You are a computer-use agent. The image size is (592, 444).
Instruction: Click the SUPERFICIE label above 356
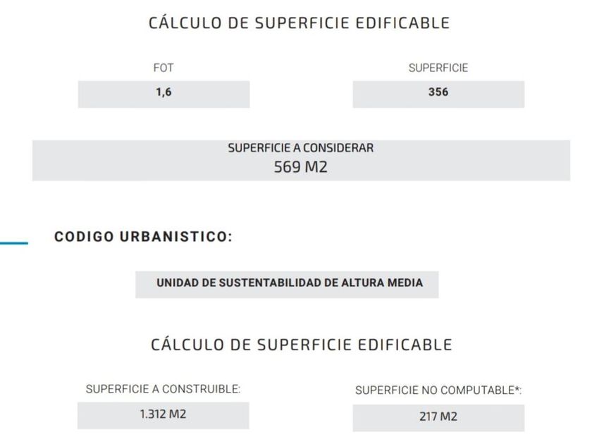click(x=438, y=68)
